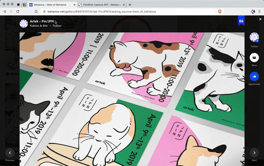The image size is (264, 166).
Task: Follow Kokoro & Moi from header link
Action: pos(57,25)
